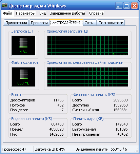Click the Потоков value 452
Screen dimensions: 140x154
pyautogui.click(x=60, y=105)
